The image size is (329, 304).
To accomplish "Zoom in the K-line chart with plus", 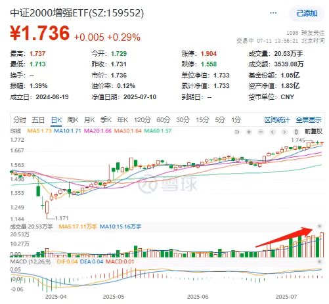I will (x=249, y=132).
